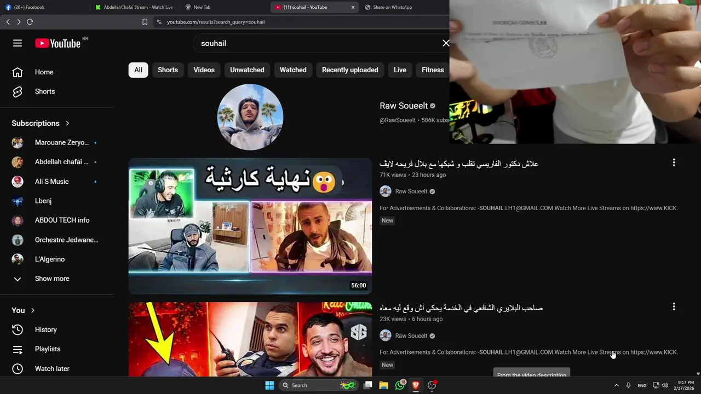Switch to the New Tab browser tab
The image size is (701, 394).
pyautogui.click(x=225, y=7)
